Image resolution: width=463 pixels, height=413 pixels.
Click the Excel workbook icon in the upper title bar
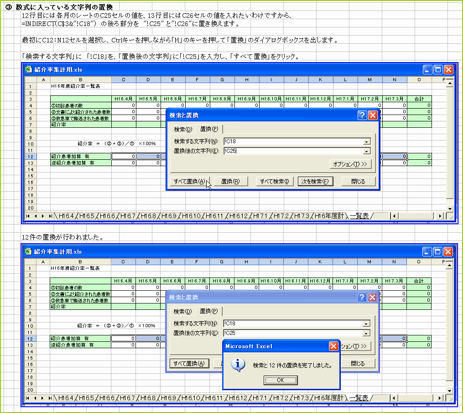tap(28, 69)
